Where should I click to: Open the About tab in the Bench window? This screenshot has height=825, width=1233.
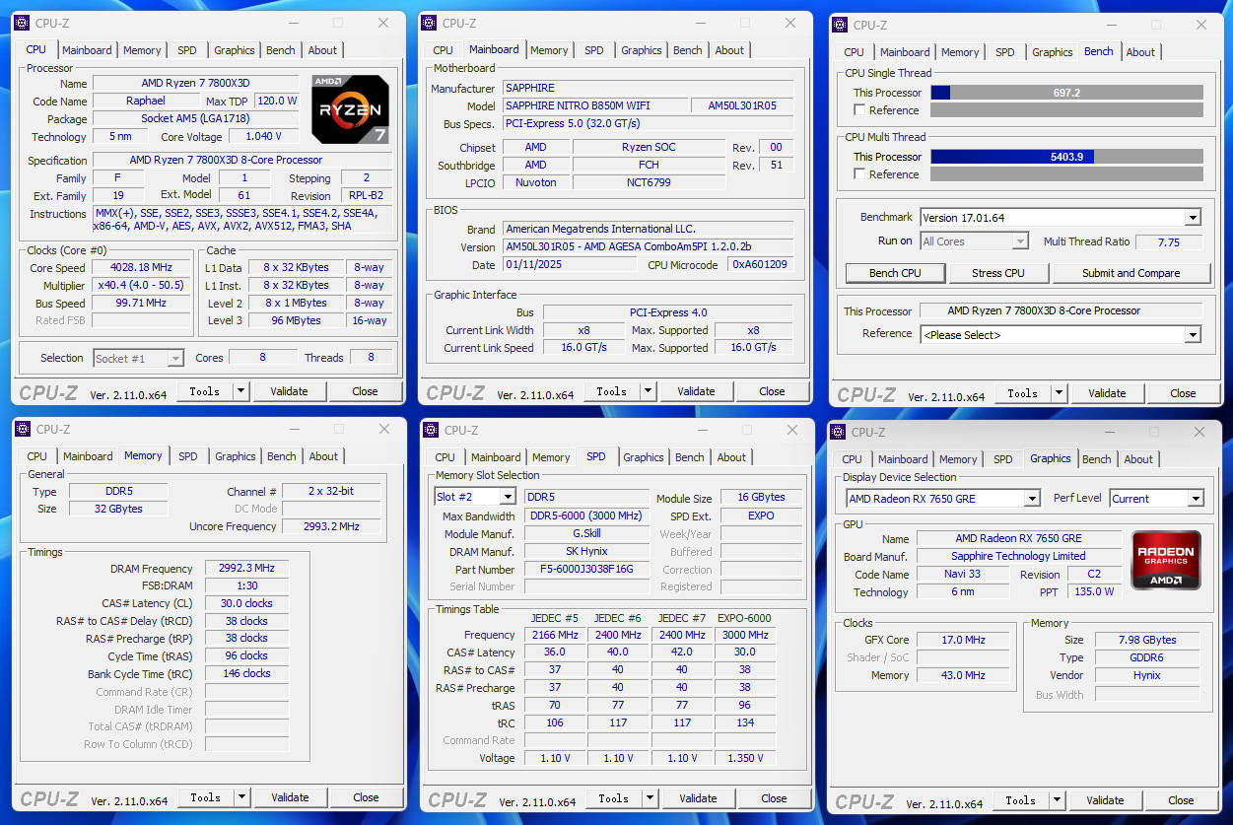tap(1140, 52)
